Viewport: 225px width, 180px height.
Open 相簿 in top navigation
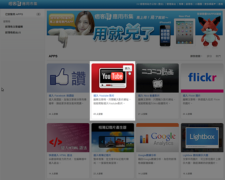pos(181,4)
